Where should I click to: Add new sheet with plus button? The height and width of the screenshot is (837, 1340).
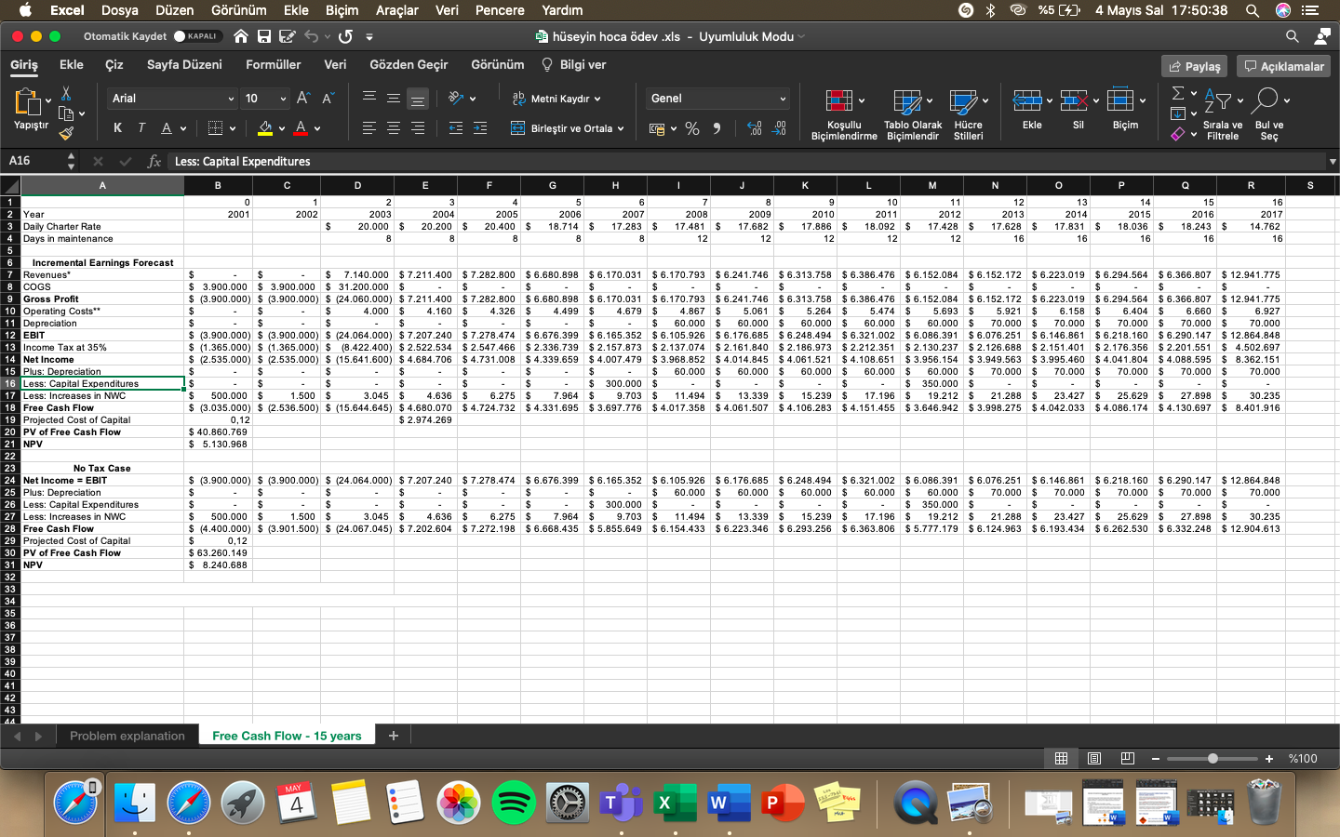pyautogui.click(x=393, y=736)
